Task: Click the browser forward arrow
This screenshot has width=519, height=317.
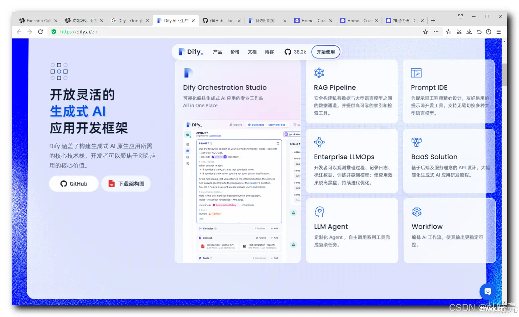Action: 30,32
